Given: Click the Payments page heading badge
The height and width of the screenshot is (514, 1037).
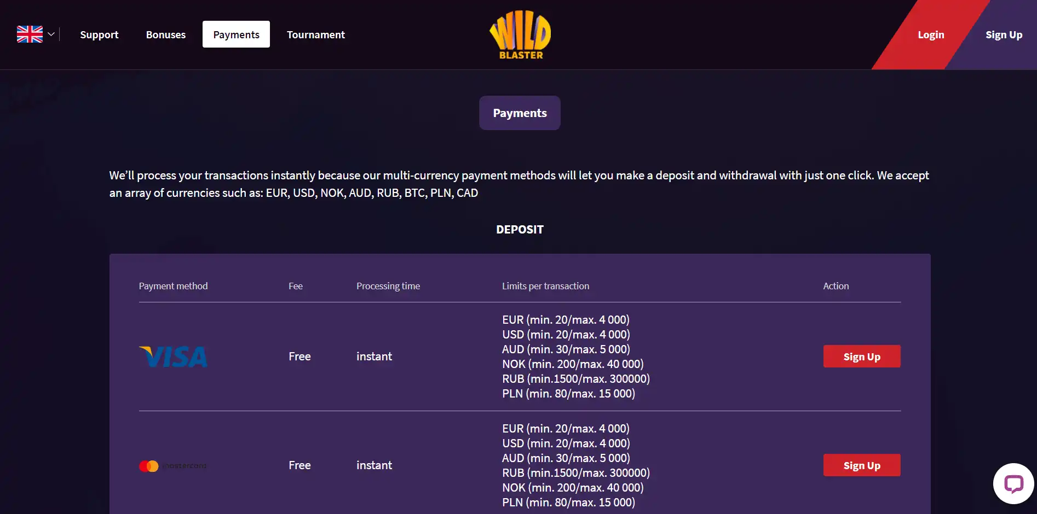Looking at the screenshot, I should point(520,113).
